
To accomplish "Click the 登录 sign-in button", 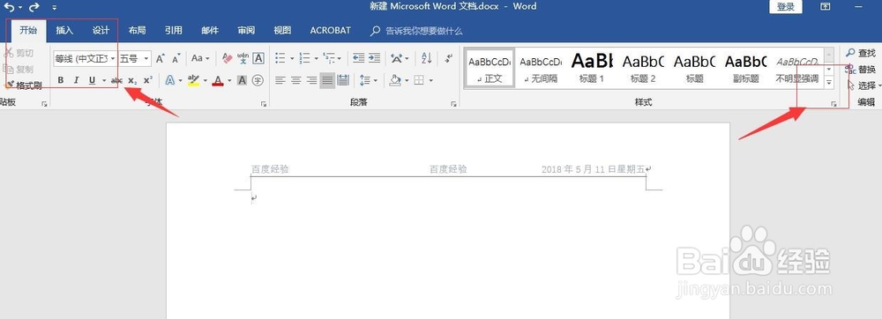I will [786, 7].
